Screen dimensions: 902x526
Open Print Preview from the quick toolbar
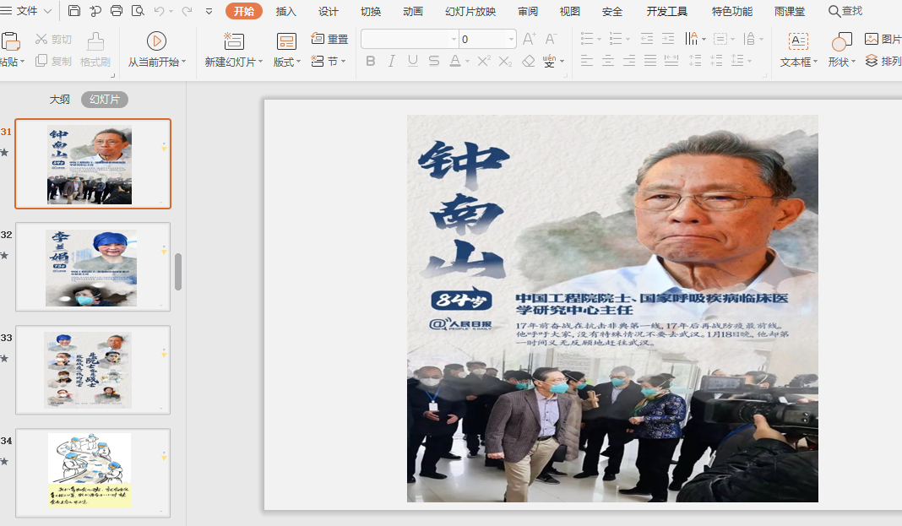point(138,11)
